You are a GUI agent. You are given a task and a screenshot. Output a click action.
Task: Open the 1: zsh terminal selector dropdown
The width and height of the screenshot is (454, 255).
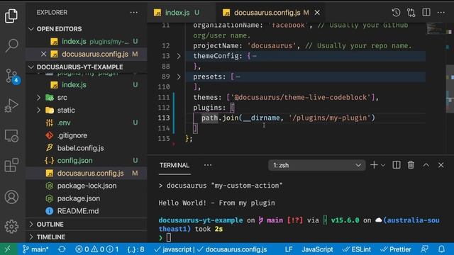pyautogui.click(x=316, y=165)
